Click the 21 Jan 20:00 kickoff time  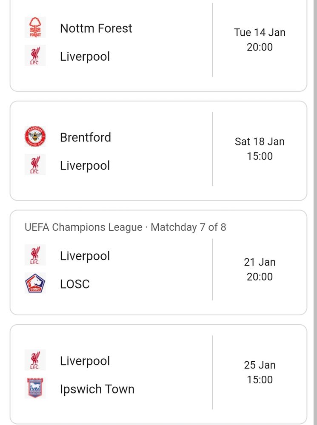pos(260,269)
